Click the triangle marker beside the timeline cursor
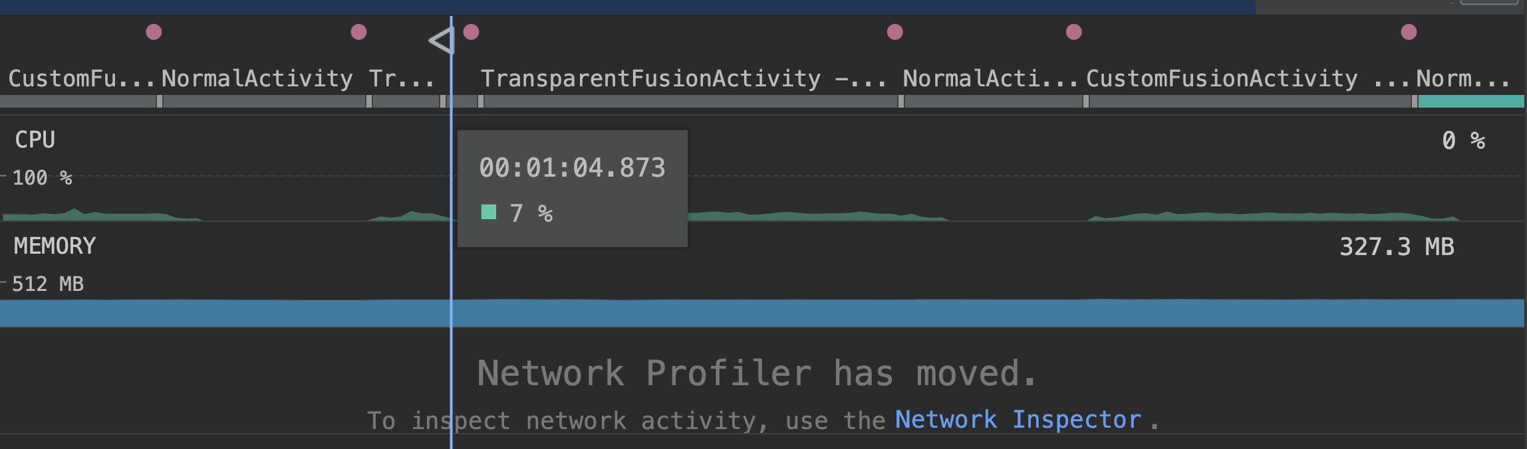 point(441,41)
